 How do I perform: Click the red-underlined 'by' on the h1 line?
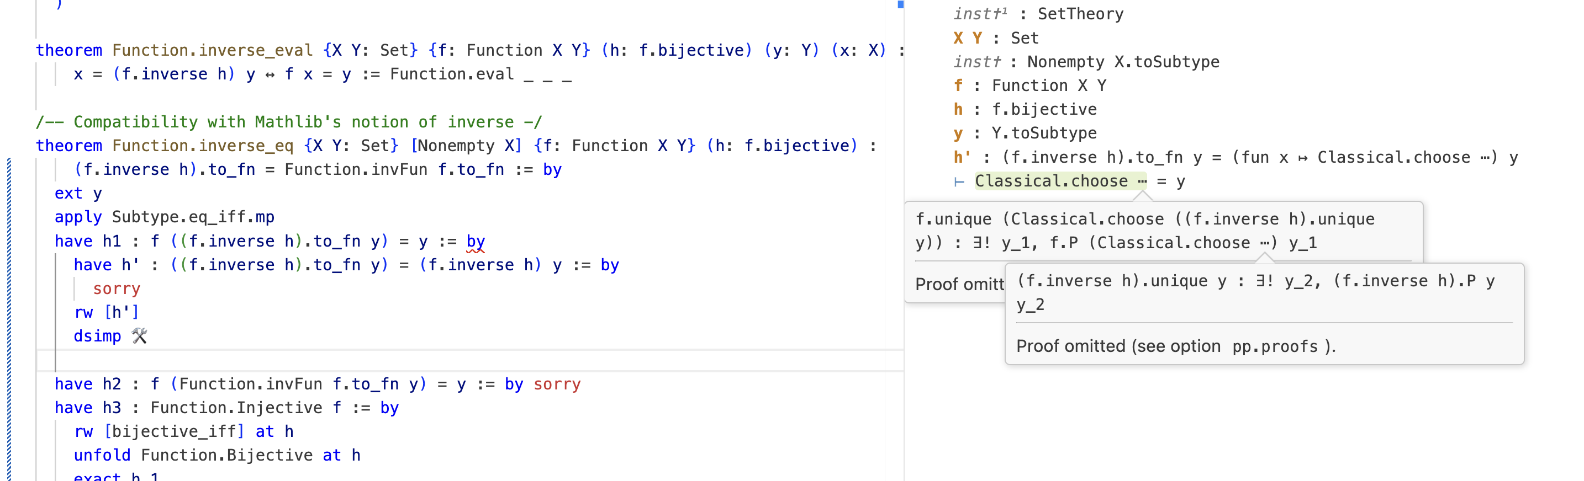pos(476,241)
